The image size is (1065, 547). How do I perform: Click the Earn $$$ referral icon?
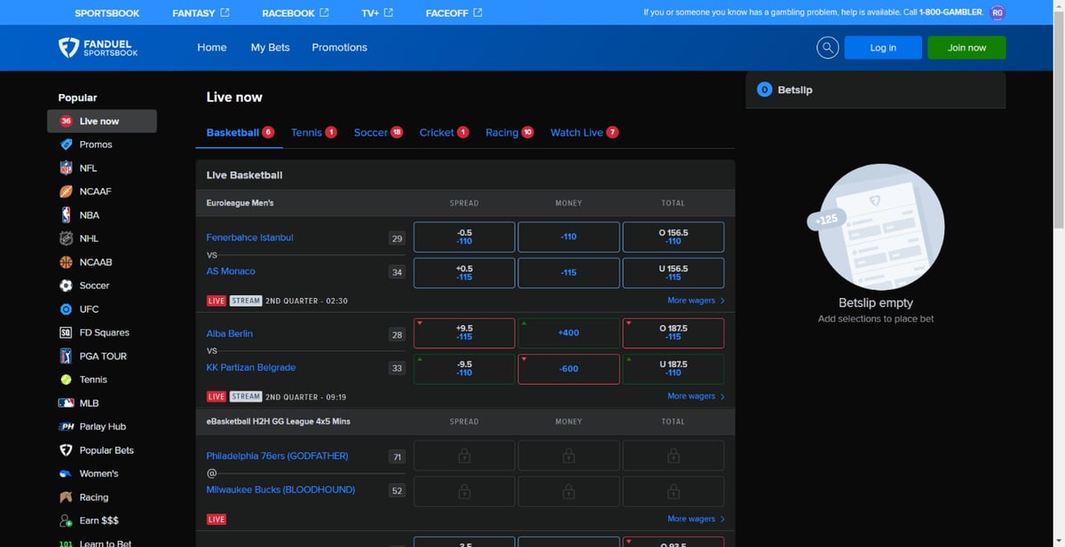coord(66,521)
